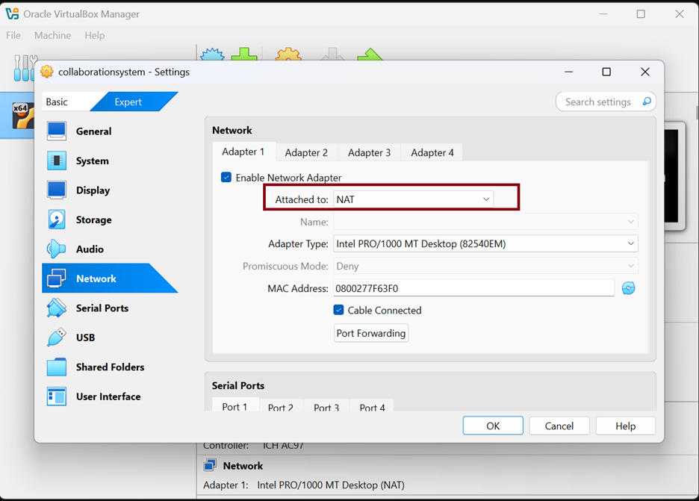This screenshot has height=501, width=699.
Task: Switch to the Adapter 4 tab
Action: click(432, 152)
